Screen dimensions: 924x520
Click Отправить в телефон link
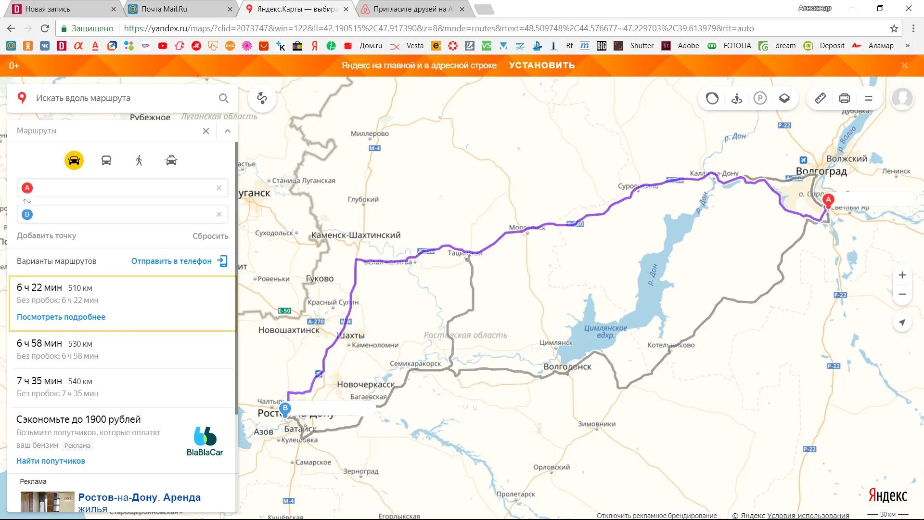179,261
